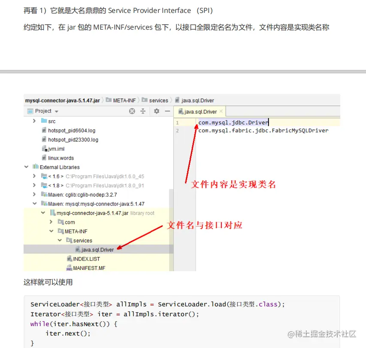Screen dimensions: 366x348
Task: Hide the Project panel with minus icon
Action: [167, 111]
